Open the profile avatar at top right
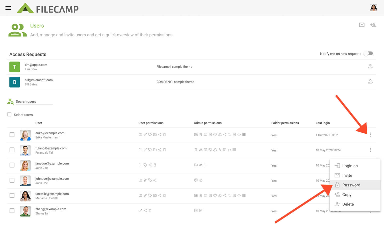This screenshot has height=240, width=384. 373,8
